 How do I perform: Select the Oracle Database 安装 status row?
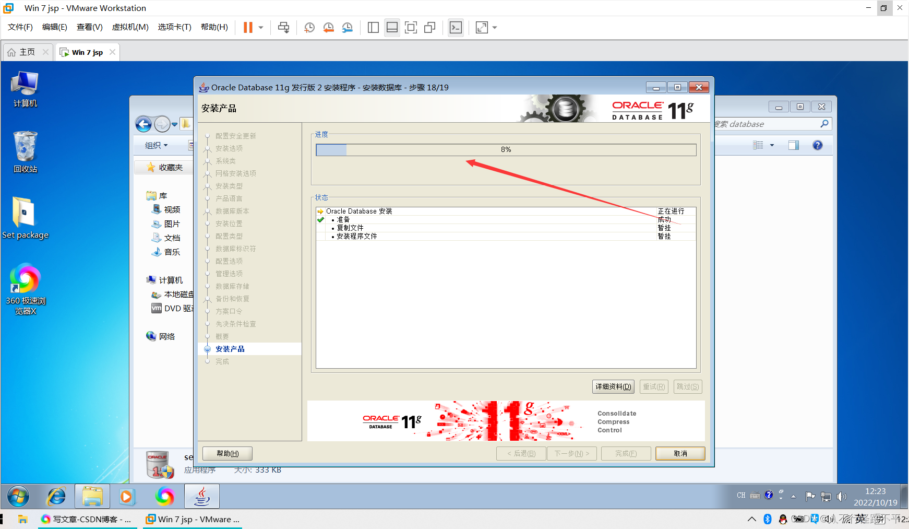coord(506,211)
